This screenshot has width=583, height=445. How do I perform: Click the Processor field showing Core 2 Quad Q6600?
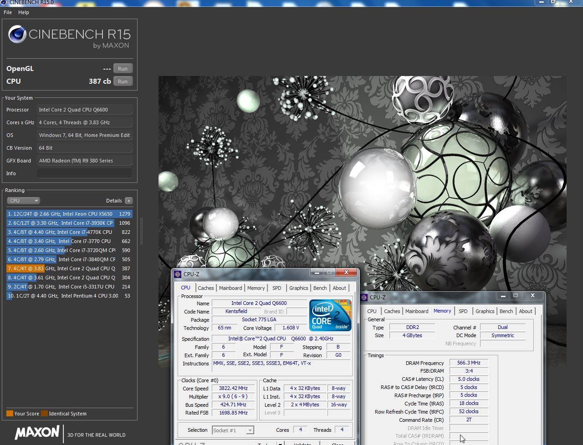tap(85, 110)
